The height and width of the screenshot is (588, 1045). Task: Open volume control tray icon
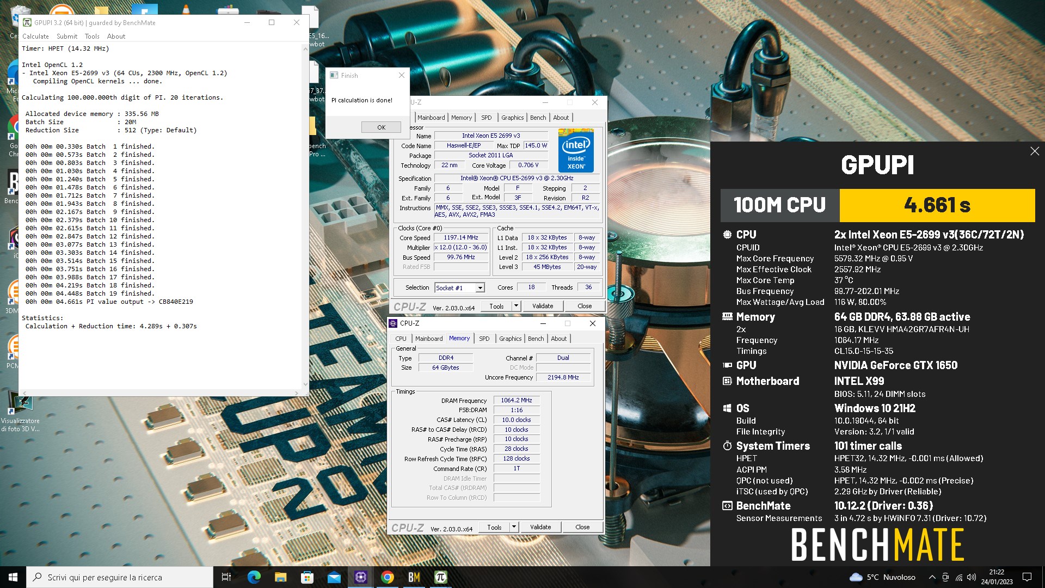972,577
